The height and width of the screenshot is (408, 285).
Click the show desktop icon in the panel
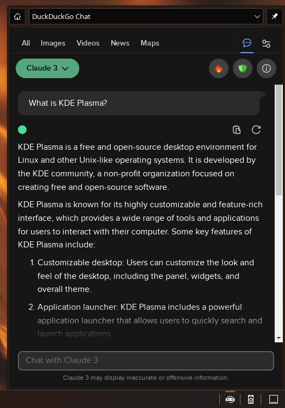coord(274,399)
